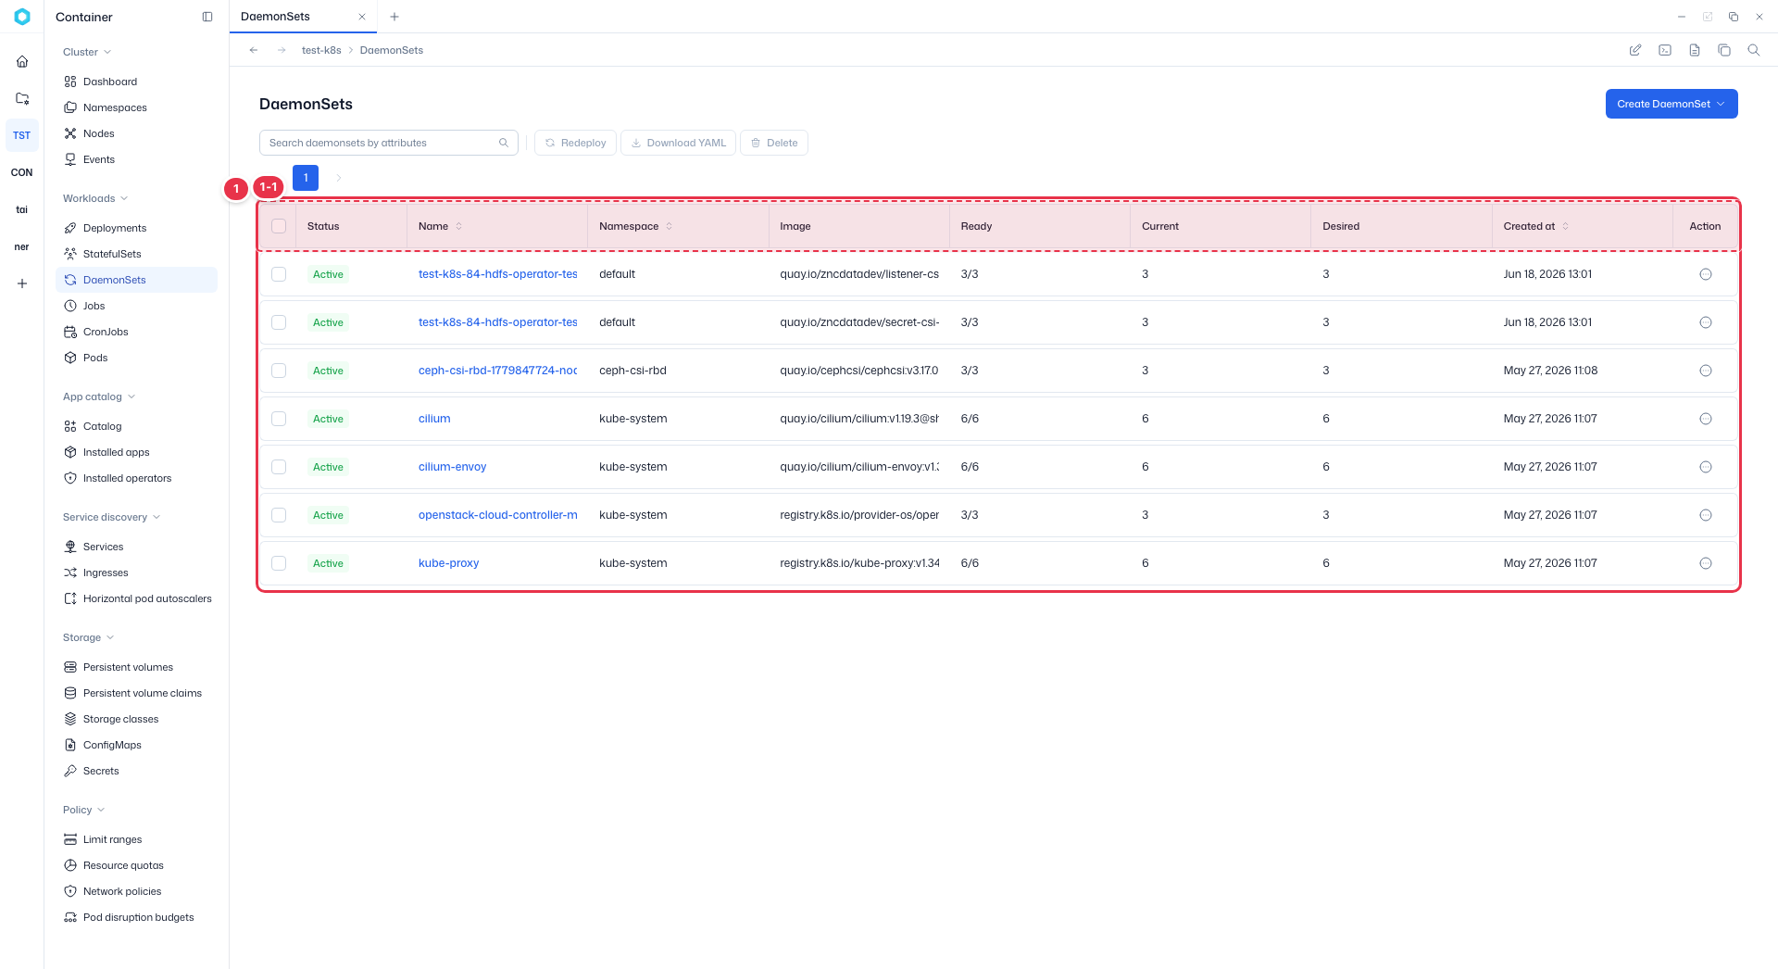Open action menu for ceph-csi-rbd row
Screen dimensions: 1778x969
tap(1706, 371)
